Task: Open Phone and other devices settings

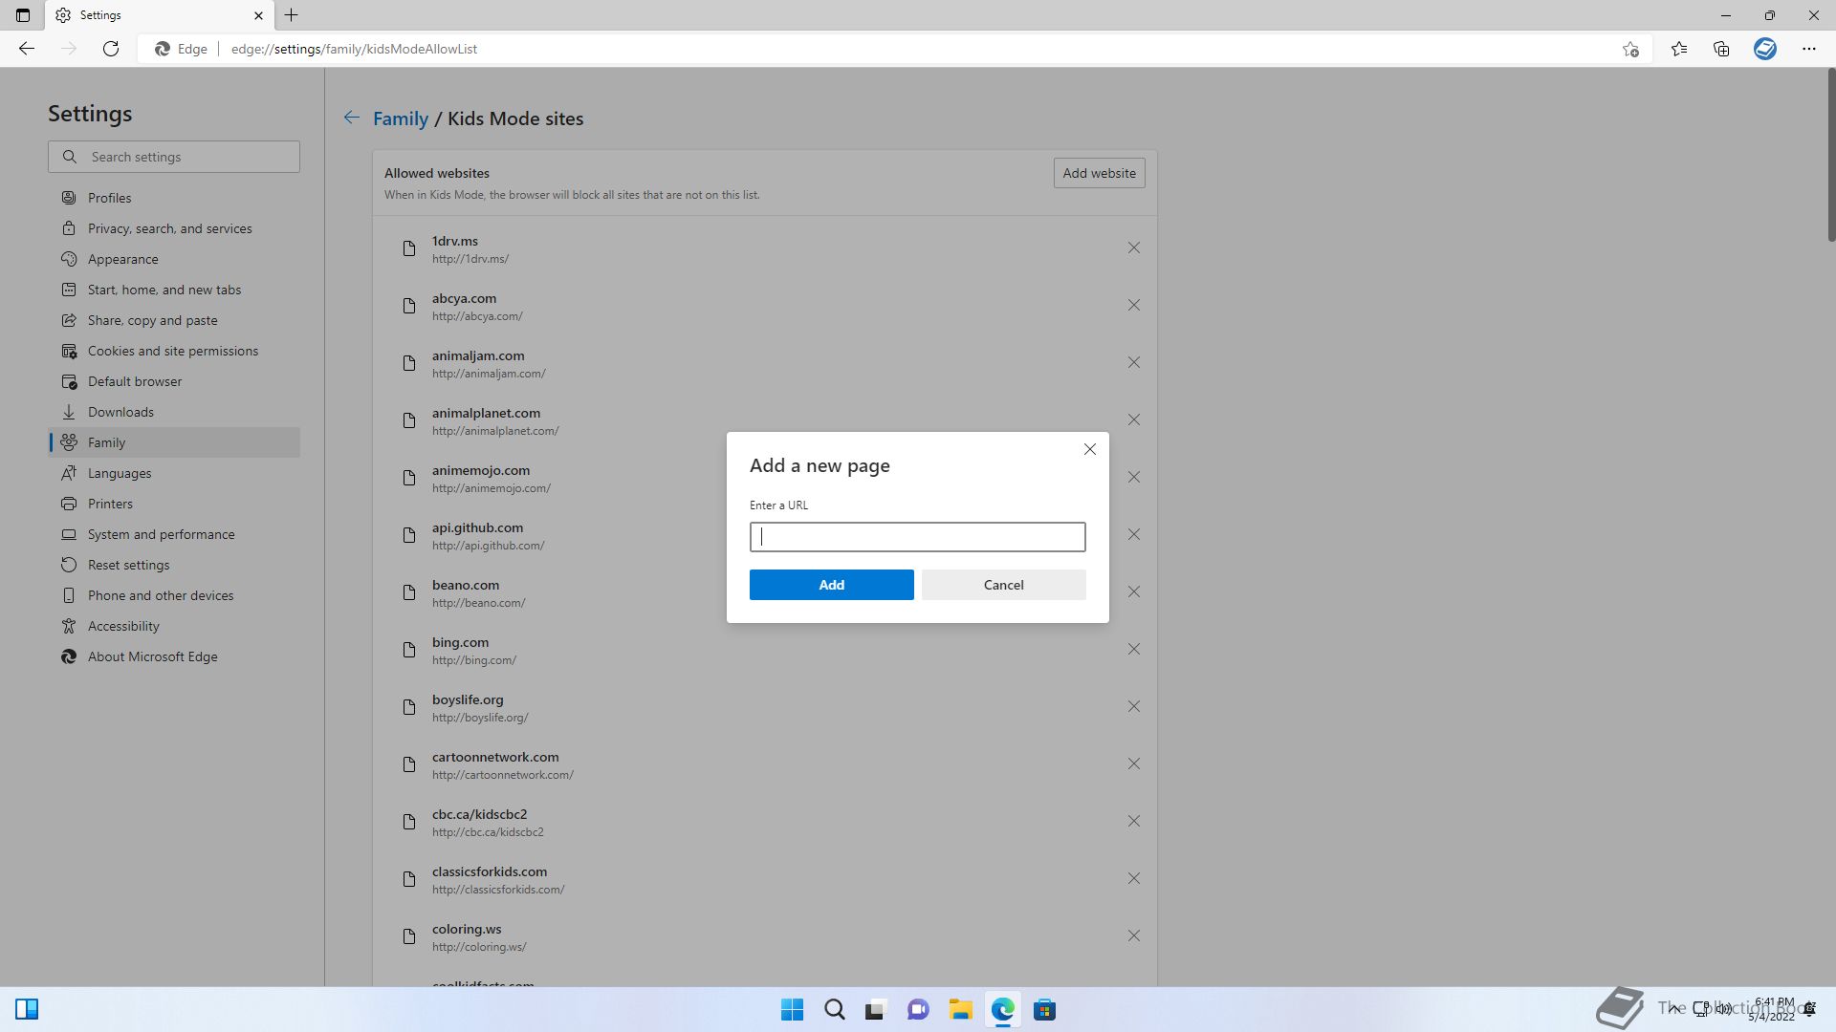Action: tap(174, 595)
